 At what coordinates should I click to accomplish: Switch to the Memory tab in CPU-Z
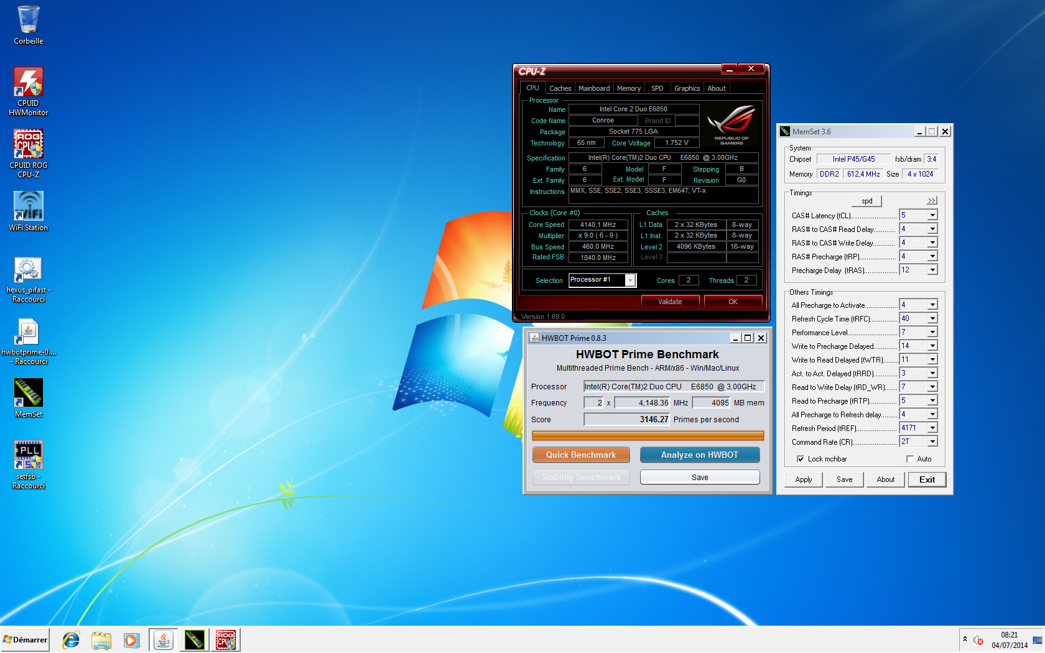[629, 88]
